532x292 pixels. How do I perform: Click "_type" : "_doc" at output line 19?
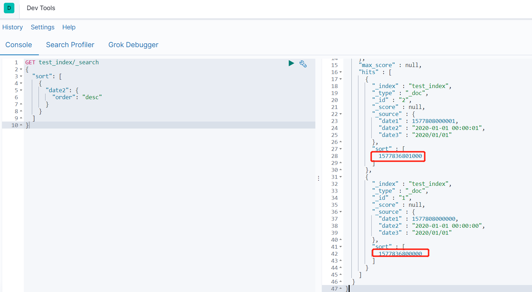[x=400, y=93]
